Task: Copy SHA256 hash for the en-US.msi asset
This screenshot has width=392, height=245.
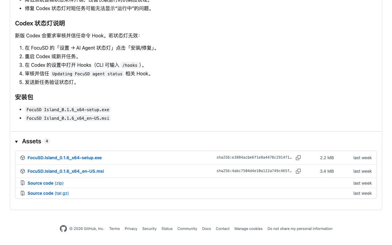Action: click(298, 171)
